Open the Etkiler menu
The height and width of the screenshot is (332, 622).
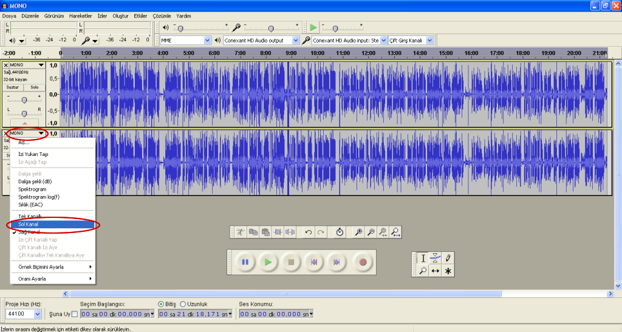point(140,16)
